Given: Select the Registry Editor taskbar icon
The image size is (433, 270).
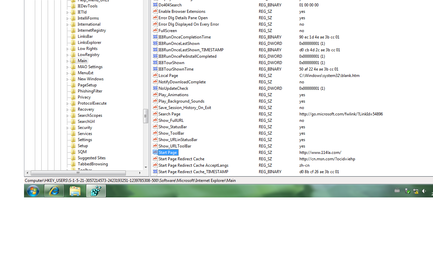Looking at the screenshot, I should [x=96, y=191].
